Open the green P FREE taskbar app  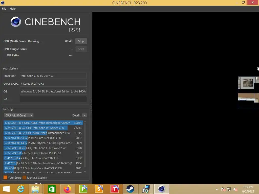click(83, 189)
